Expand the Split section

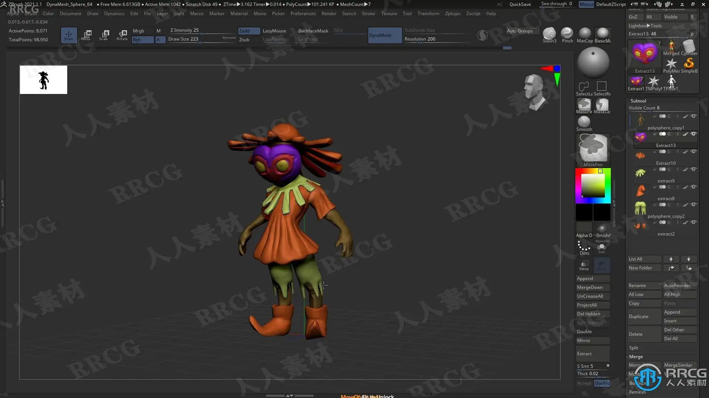(x=634, y=348)
